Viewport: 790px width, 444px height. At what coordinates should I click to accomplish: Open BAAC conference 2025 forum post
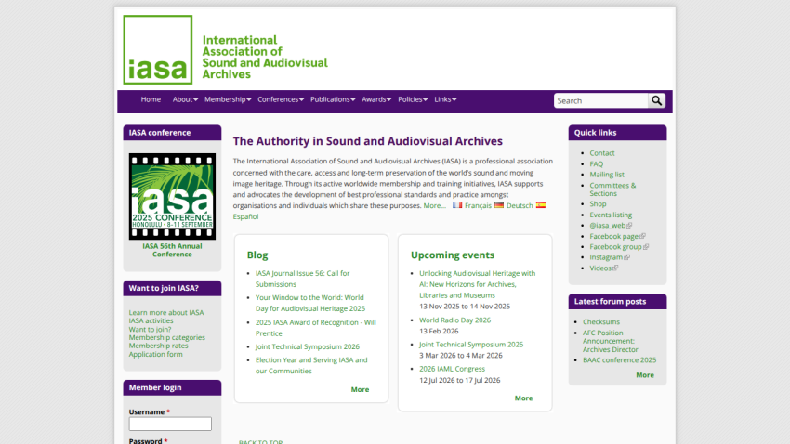click(619, 359)
